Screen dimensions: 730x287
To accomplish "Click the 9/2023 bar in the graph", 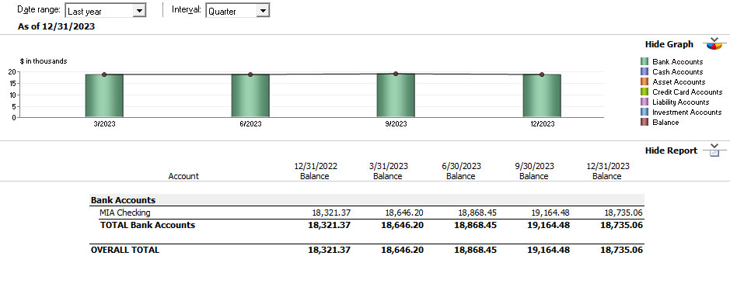I will [x=396, y=95].
